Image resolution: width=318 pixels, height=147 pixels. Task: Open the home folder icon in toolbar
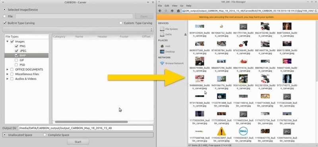(178, 11)
